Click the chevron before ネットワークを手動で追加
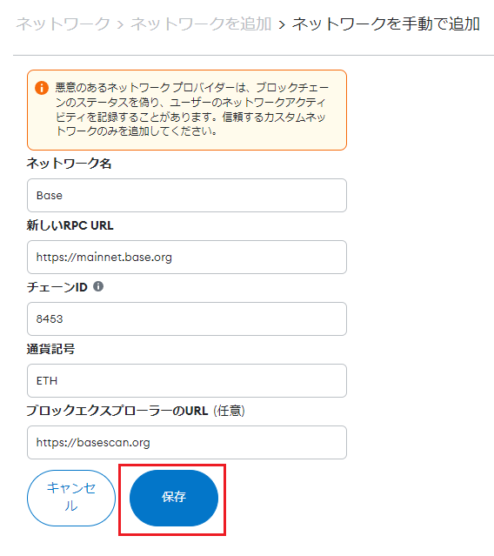Viewport: 494px width, 556px height. pos(282,25)
